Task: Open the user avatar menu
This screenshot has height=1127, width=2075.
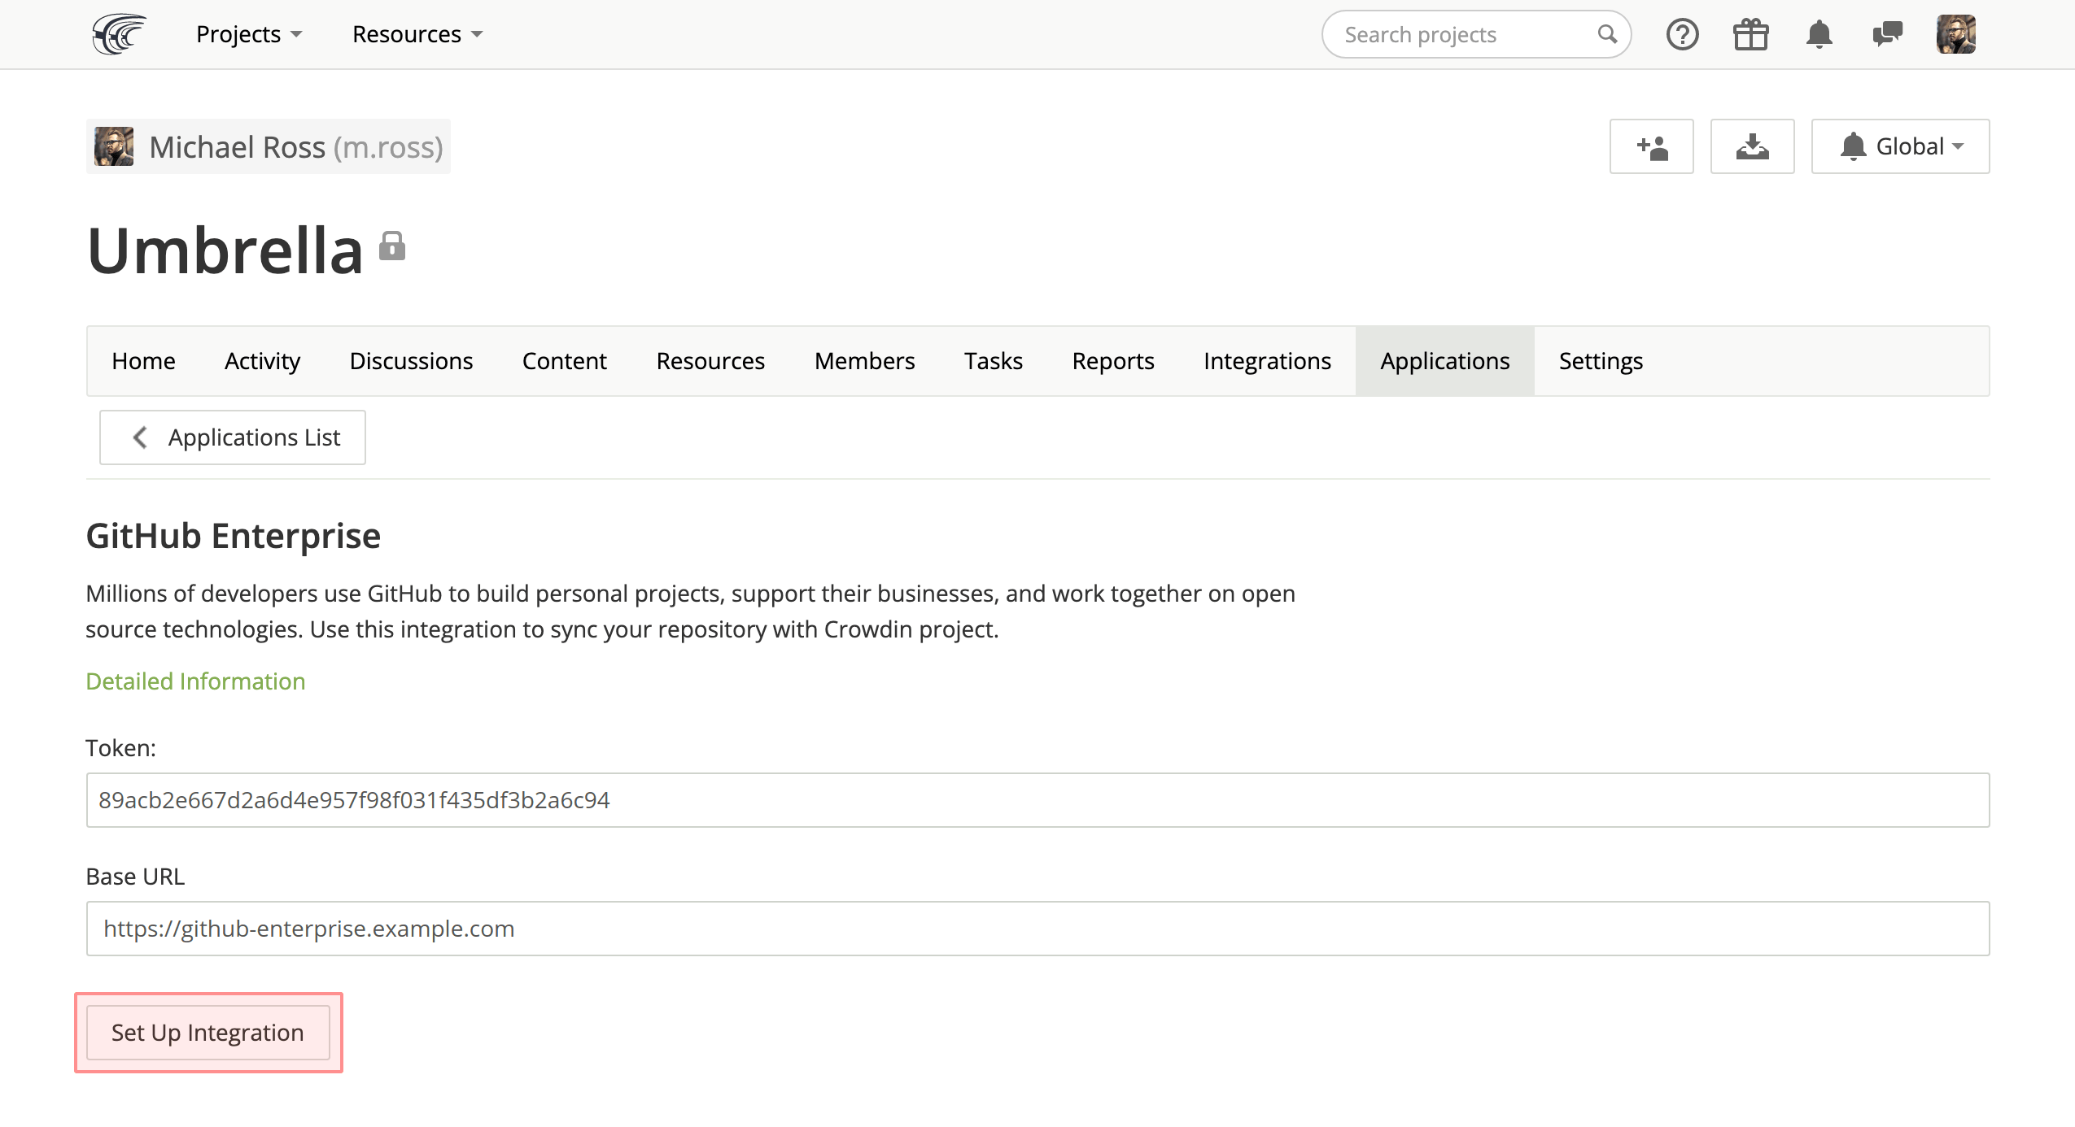Action: click(1956, 34)
